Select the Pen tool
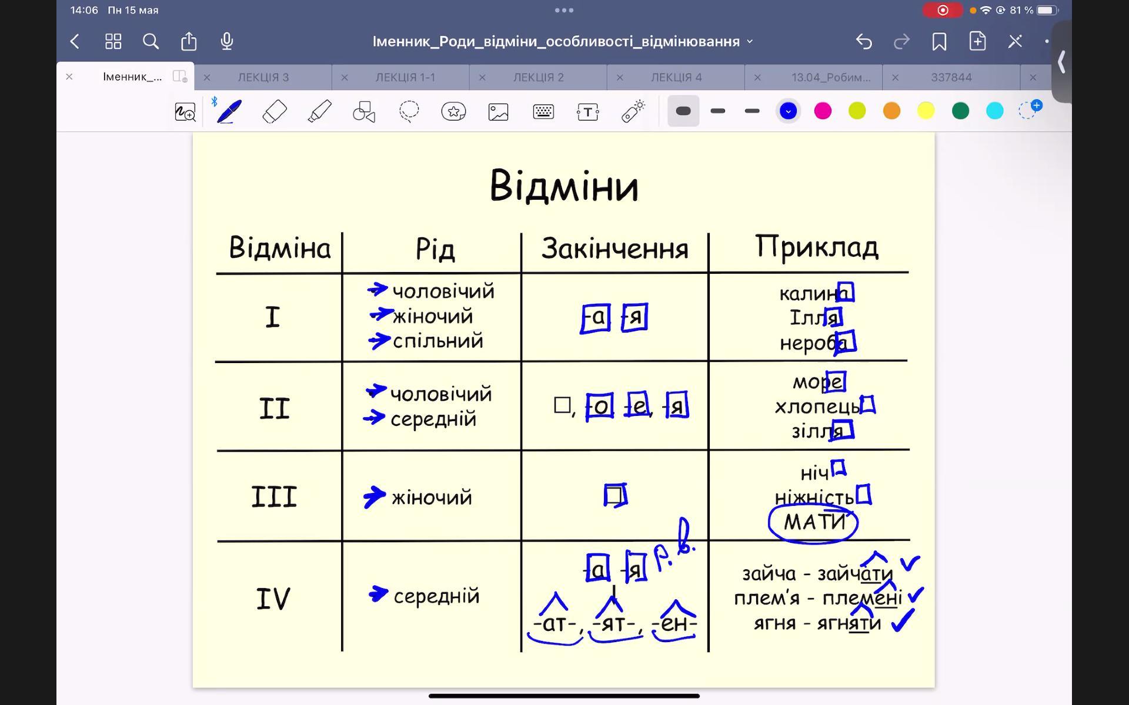The image size is (1129, 705). pos(229,111)
